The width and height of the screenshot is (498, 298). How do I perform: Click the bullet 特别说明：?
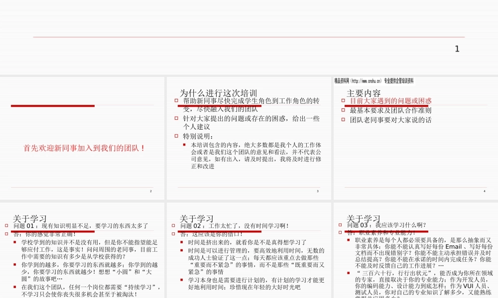coord(198,136)
